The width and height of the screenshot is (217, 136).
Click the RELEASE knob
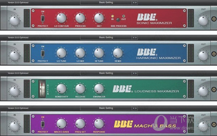pyautogui.click(x=80, y=89)
